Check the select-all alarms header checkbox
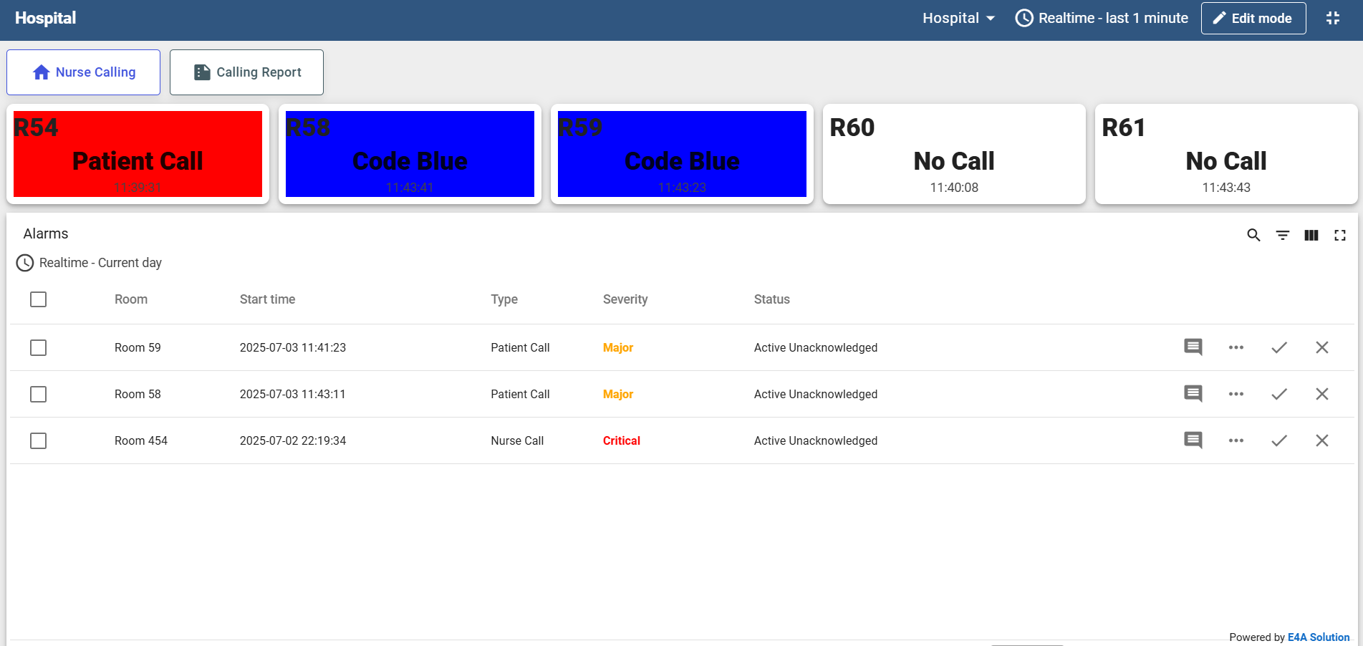Image resolution: width=1363 pixels, height=646 pixels. point(39,299)
